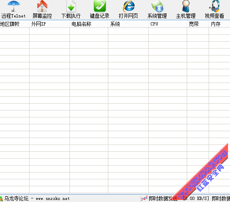Click the 乌龙寺论坛 status bar link

pyautogui.click(x=16, y=198)
